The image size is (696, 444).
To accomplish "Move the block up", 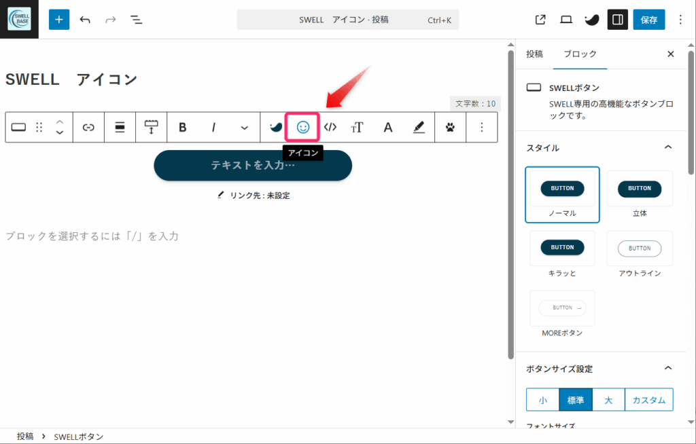I will 60,122.
